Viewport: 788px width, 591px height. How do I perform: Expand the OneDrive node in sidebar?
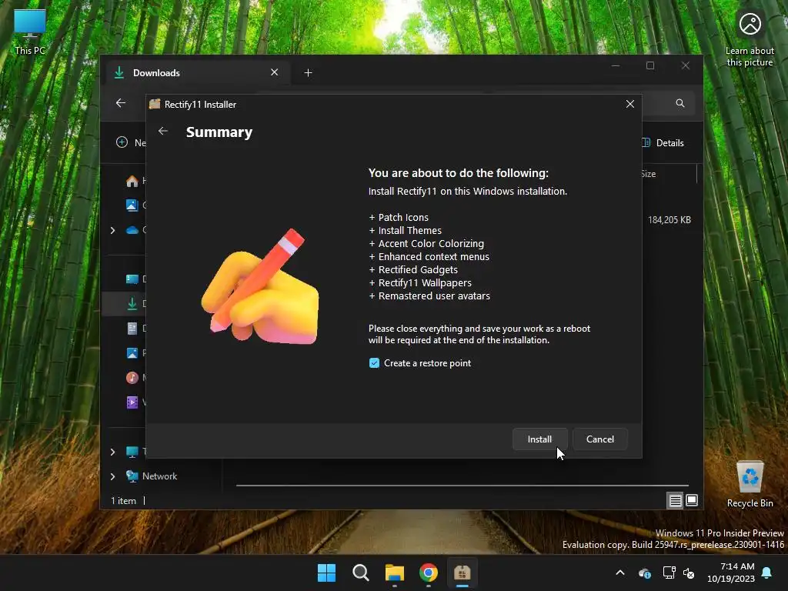click(112, 230)
